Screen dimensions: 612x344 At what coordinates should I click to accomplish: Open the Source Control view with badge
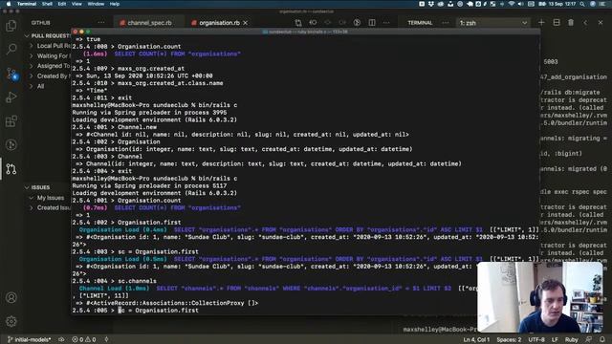pyautogui.click(x=11, y=74)
